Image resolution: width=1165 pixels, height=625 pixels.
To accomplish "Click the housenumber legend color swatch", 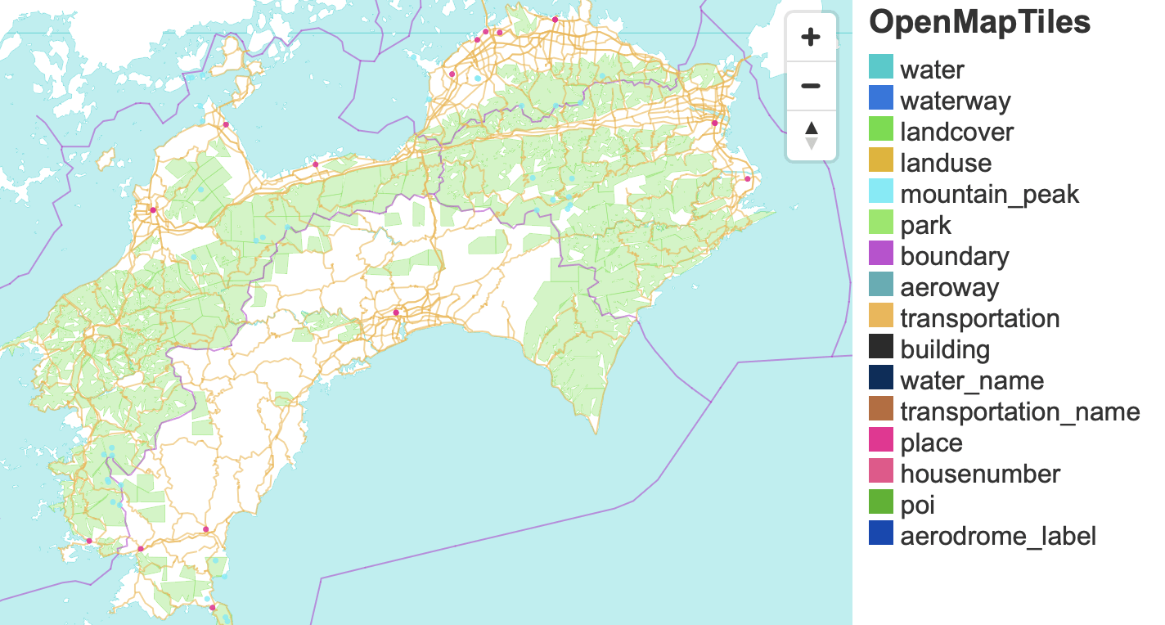I will pos(881,471).
